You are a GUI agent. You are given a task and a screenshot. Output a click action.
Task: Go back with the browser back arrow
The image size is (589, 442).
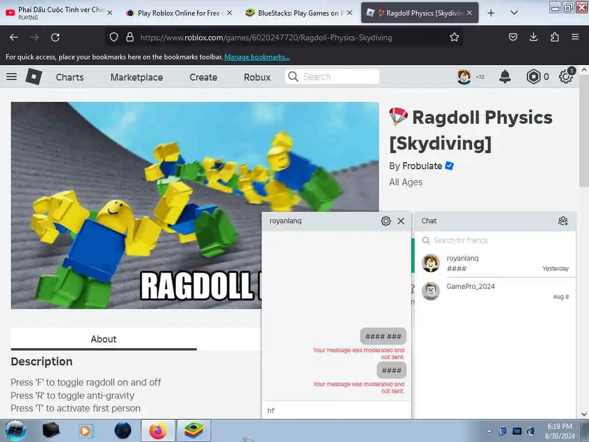[14, 37]
